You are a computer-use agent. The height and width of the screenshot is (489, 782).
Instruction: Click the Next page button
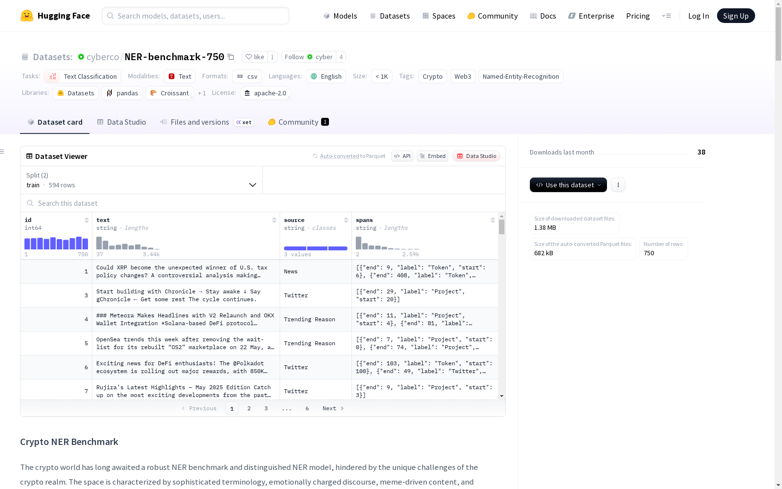click(x=333, y=408)
